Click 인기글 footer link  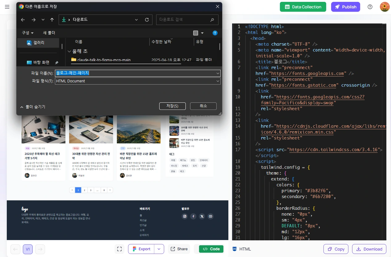pyautogui.click(x=143, y=225)
